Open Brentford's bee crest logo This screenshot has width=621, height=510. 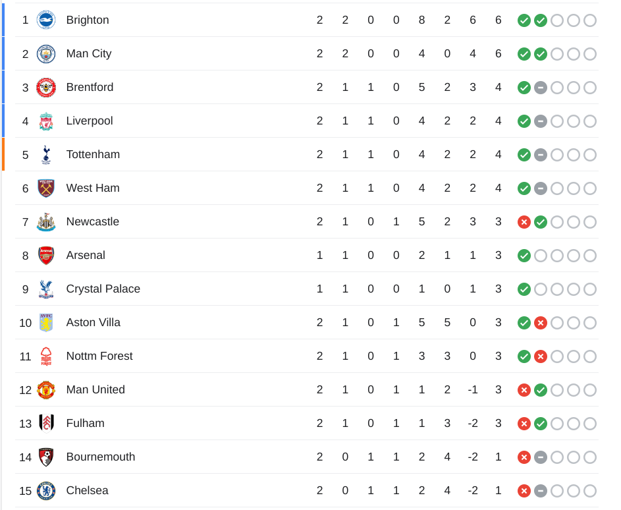[46, 88]
